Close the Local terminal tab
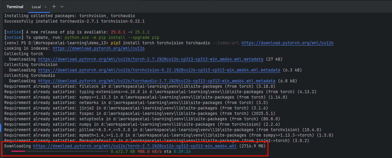Screen dimensions: 392x158 [x=45, y=7]
